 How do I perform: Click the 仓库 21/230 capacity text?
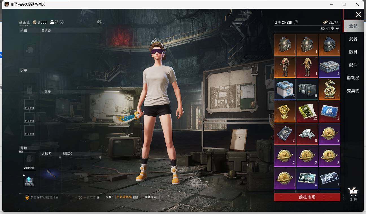point(283,22)
